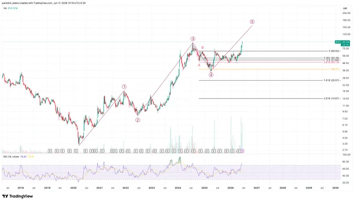Click the corrective wave A label
The width and height of the screenshot is (354, 202).
199,65
